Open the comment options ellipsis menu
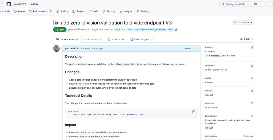The height and width of the screenshot is (140, 273). click(x=196, y=48)
